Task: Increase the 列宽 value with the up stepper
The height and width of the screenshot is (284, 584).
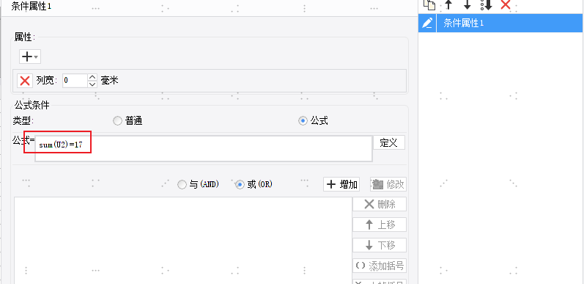Action: [92, 77]
